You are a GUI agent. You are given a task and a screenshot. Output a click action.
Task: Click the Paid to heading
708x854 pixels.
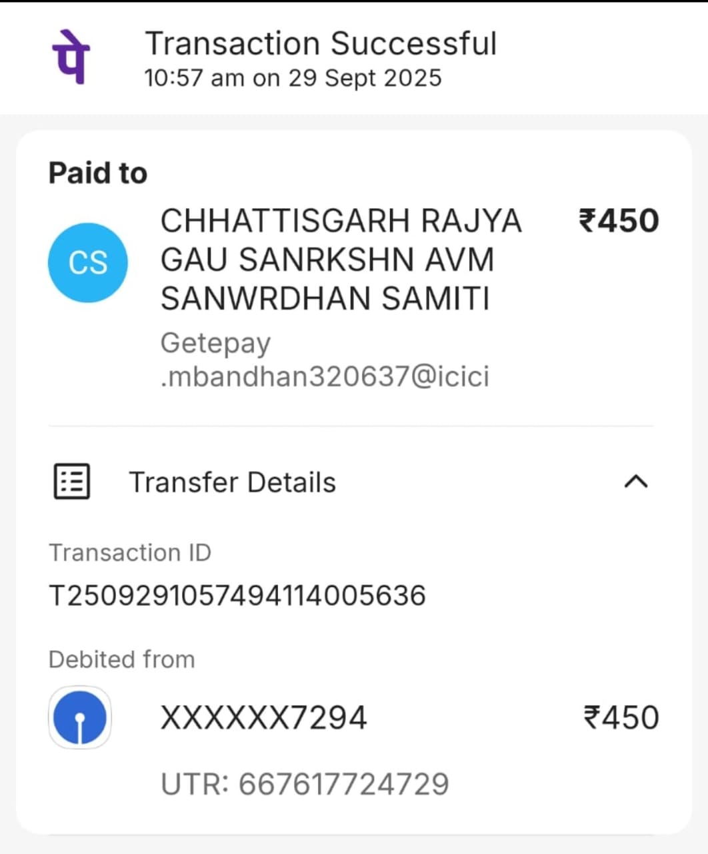coord(98,173)
